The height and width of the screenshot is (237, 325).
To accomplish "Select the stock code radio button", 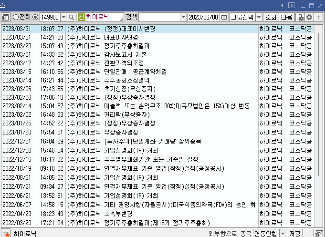I will coord(35,17).
